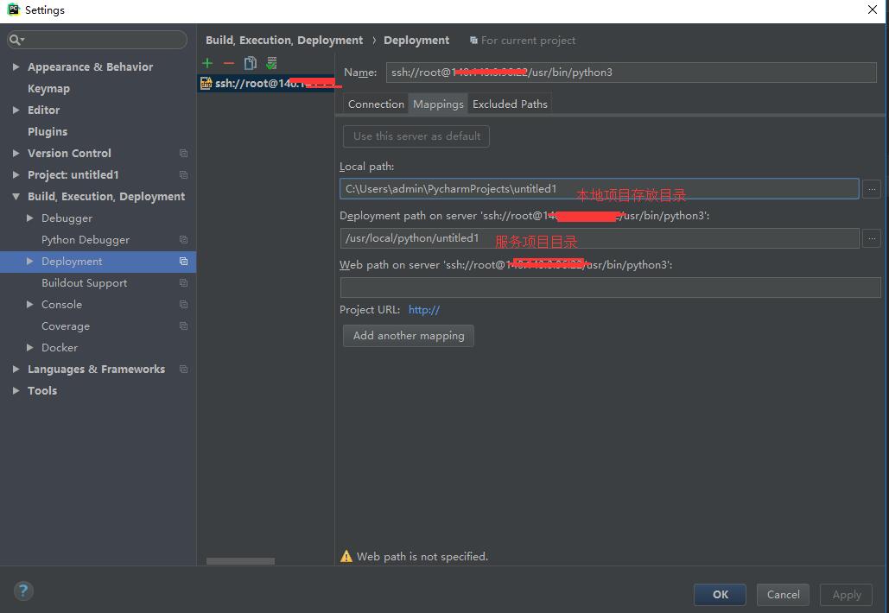Click the set-as-default server toolbar icon
This screenshot has height=613, width=889.
[x=271, y=63]
